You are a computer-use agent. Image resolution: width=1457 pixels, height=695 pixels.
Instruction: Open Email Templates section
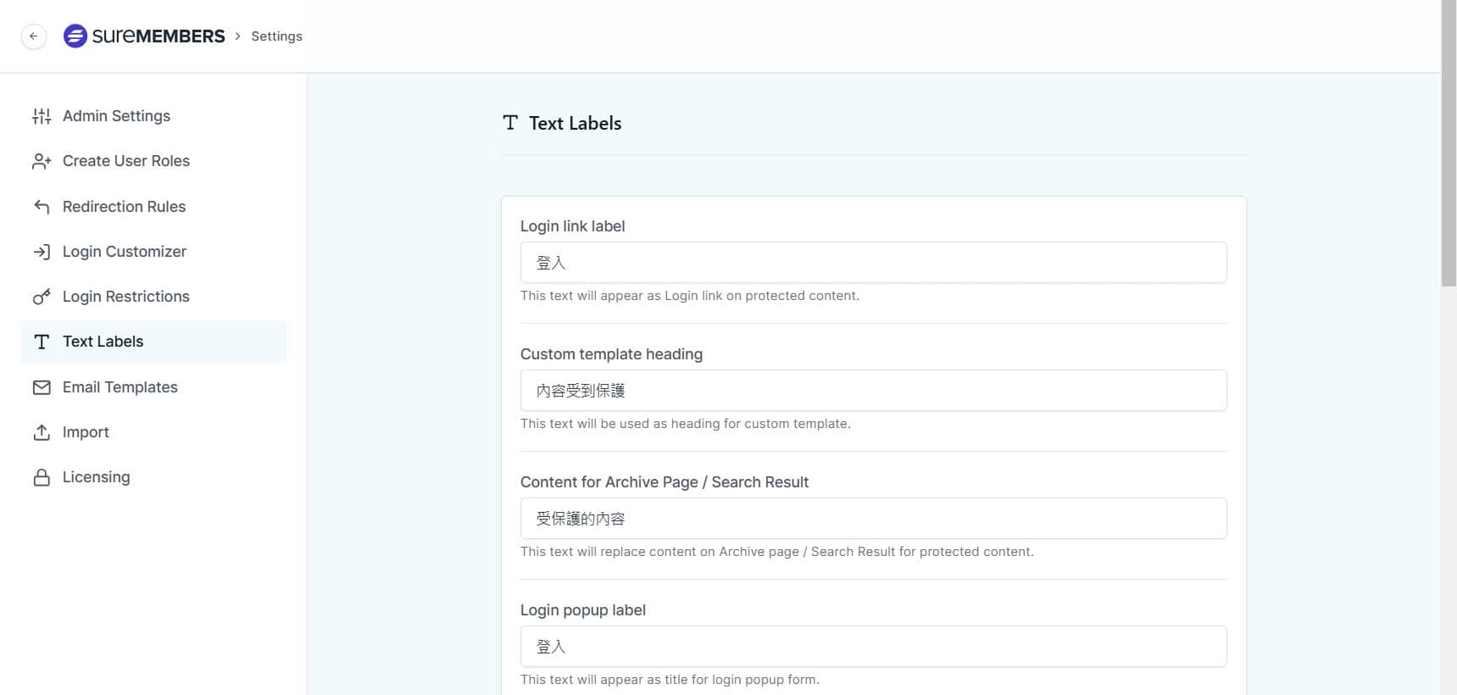pyautogui.click(x=153, y=387)
